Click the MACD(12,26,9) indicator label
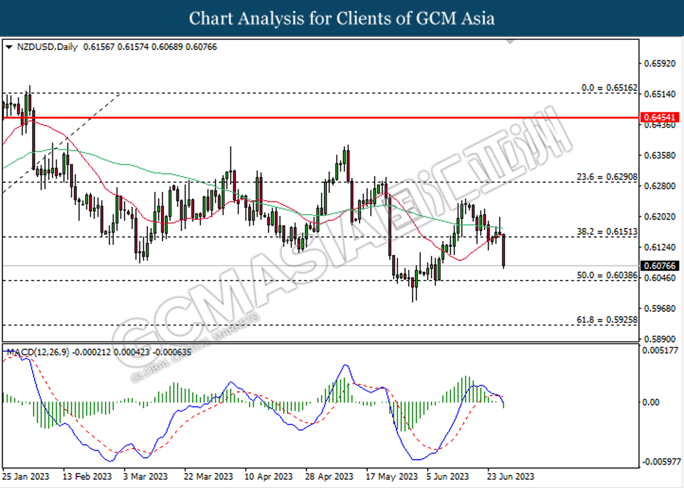Screen dimensions: 684x488 coord(38,352)
